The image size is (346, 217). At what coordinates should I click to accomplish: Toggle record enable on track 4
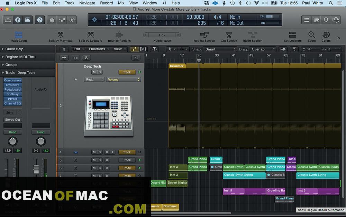click(x=107, y=152)
